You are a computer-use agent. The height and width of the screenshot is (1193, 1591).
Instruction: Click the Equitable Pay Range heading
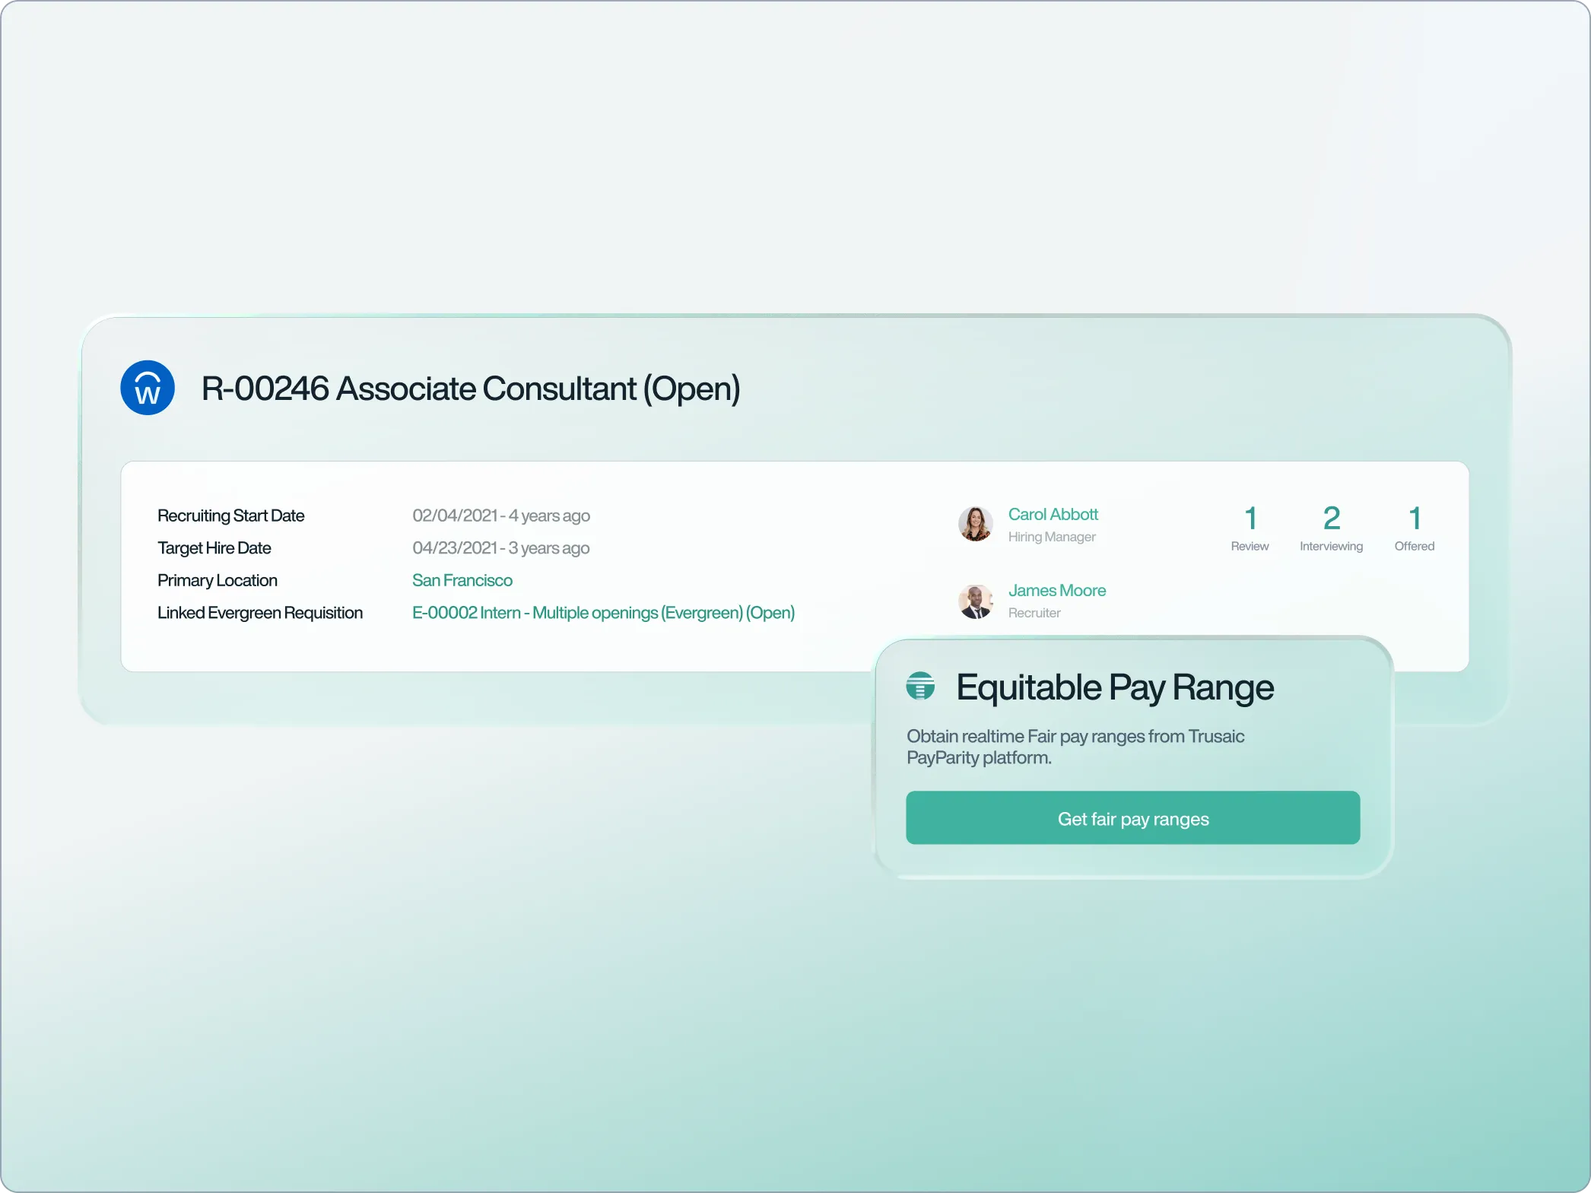pyautogui.click(x=1114, y=687)
